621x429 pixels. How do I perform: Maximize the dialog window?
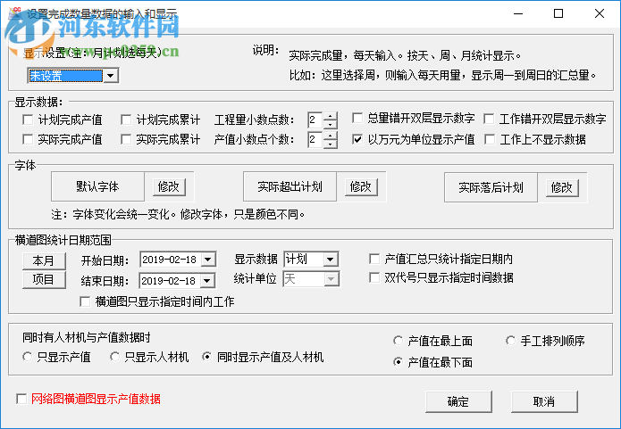point(558,13)
